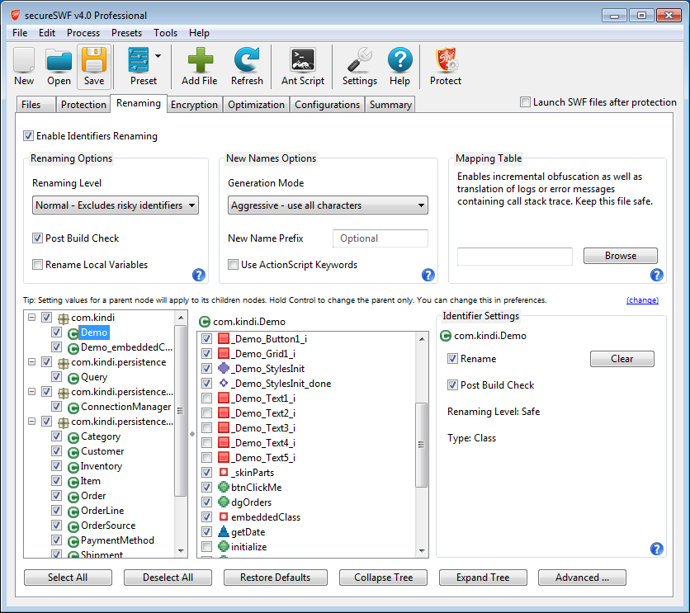Open the Ant Script tool
Image resolution: width=690 pixels, height=613 pixels.
(303, 61)
